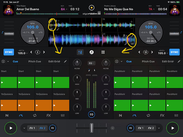Open the music library icon
The width and height of the screenshot is (183, 137).
92,52
